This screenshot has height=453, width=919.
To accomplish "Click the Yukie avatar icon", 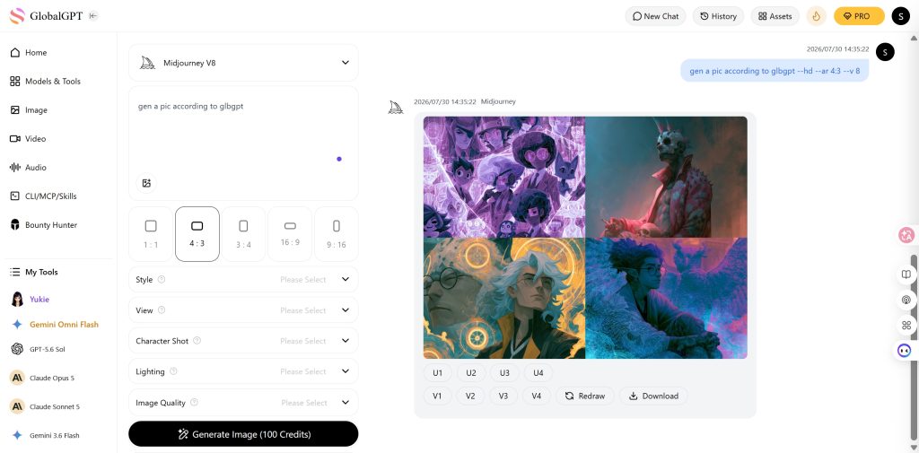I will [18, 299].
